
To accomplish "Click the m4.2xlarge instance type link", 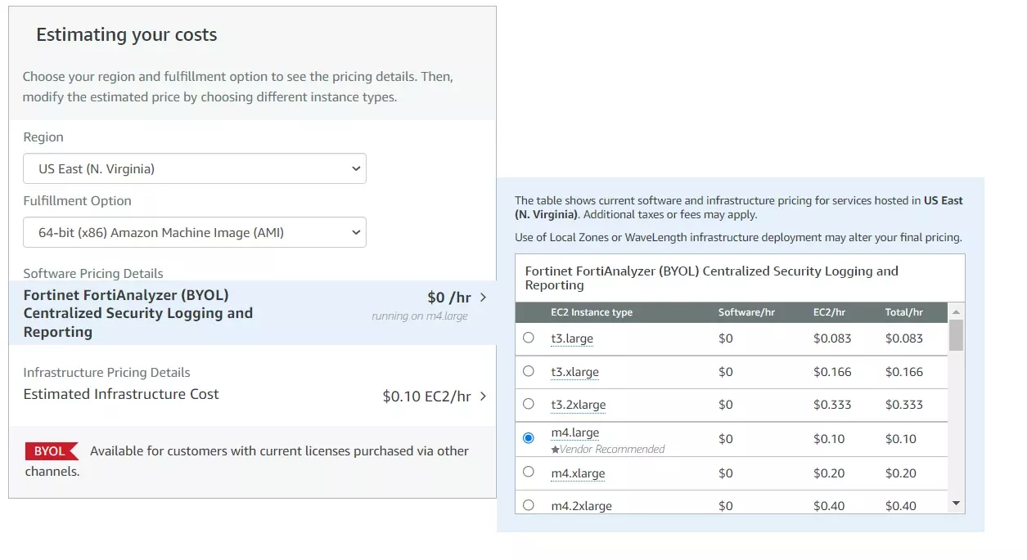I will pyautogui.click(x=582, y=506).
